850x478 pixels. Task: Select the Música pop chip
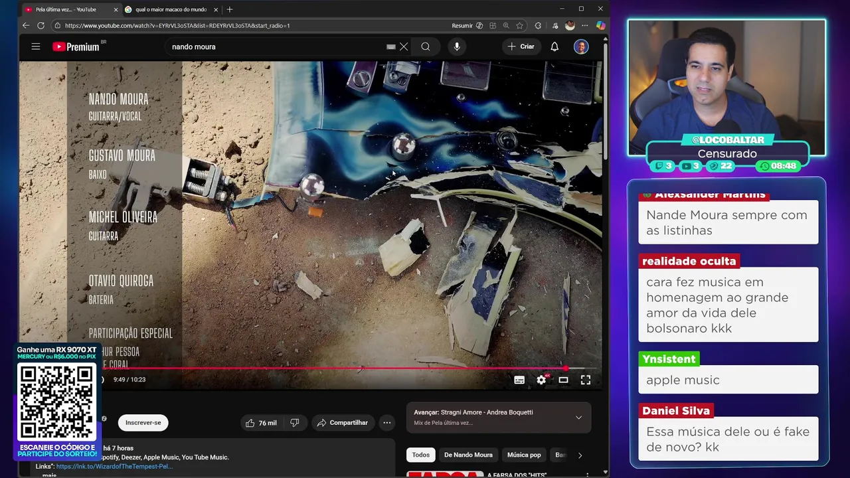[524, 455]
